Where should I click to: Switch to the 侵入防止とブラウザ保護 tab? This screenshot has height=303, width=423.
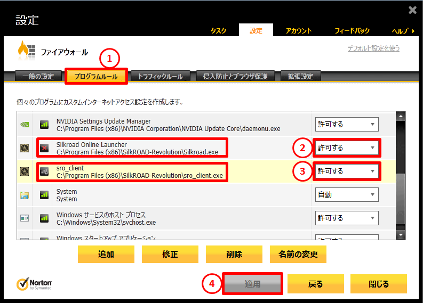pos(235,77)
